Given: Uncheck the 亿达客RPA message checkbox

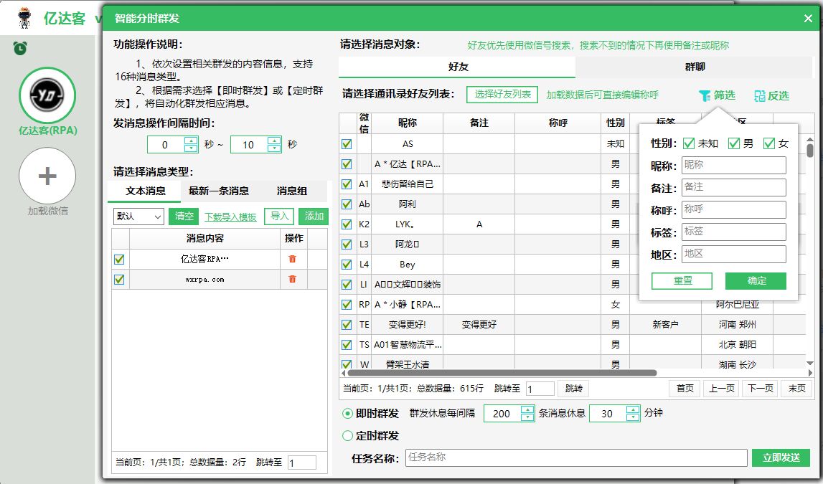Looking at the screenshot, I should click(119, 259).
